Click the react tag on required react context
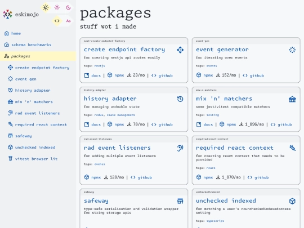This screenshot has height=228, width=304. click(x=211, y=168)
